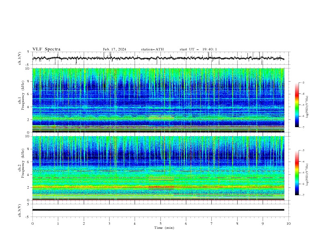
Task: Click the time axis tick label "8"
Action: [237, 224]
